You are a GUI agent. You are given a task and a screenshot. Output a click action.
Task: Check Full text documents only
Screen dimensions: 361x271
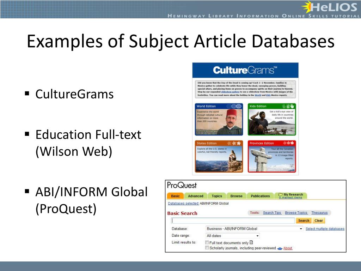(x=207, y=242)
